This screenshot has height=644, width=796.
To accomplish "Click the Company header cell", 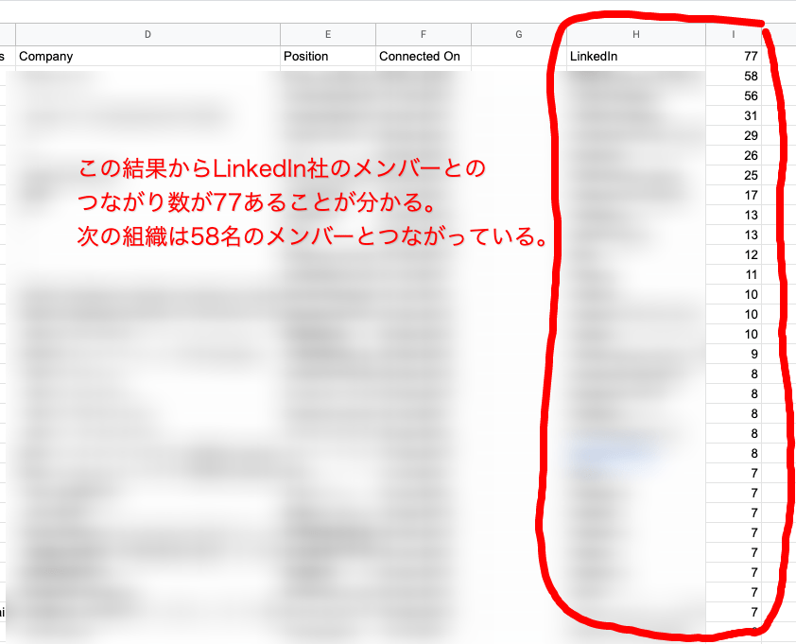I will tap(147, 57).
